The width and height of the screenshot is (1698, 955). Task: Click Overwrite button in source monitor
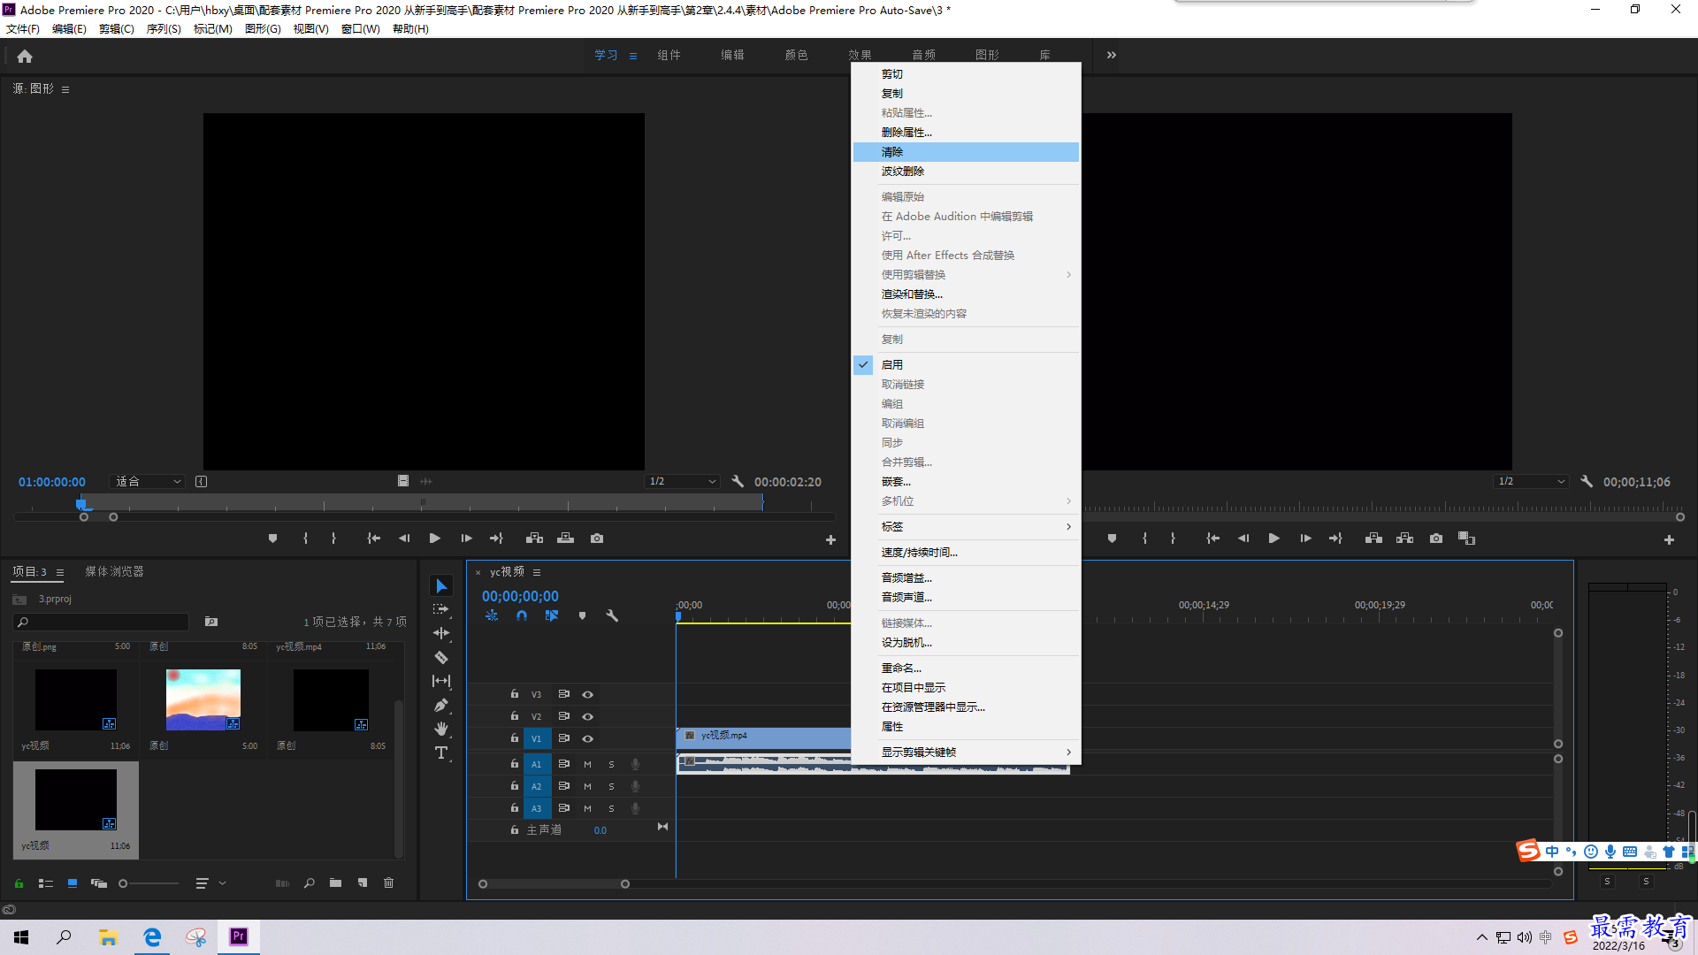566,538
